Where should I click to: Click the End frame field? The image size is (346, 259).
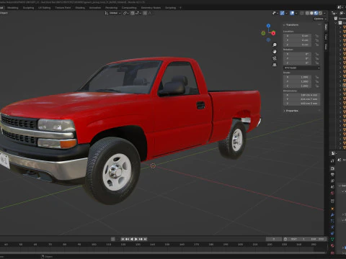click(317, 239)
